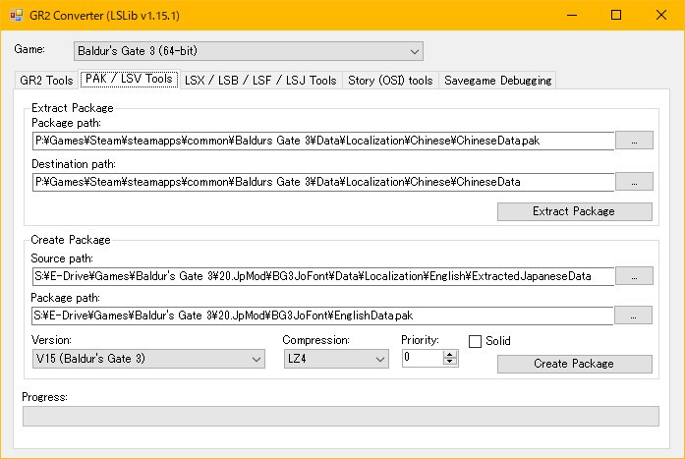
Task: Open the LSX / LSB / LSF / LSJ Tools tab
Action: pos(260,81)
